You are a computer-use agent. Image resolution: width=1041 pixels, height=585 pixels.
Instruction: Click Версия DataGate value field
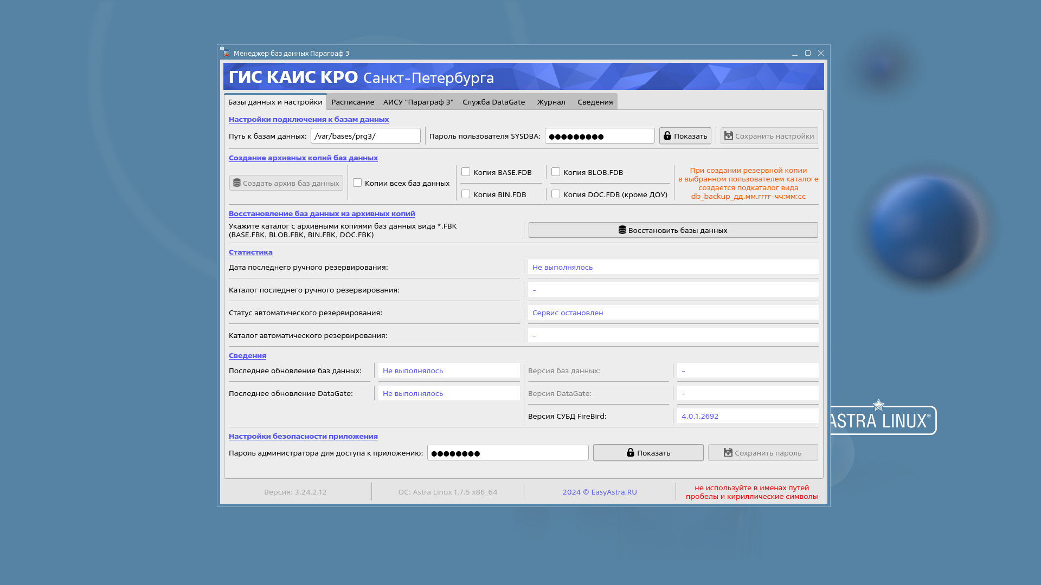tap(748, 393)
